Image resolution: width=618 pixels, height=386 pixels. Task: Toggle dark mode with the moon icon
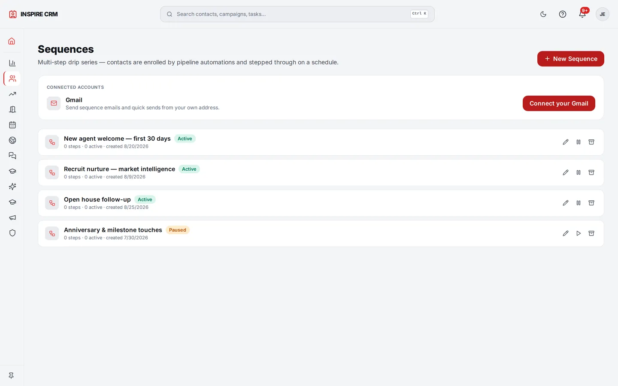click(x=543, y=14)
